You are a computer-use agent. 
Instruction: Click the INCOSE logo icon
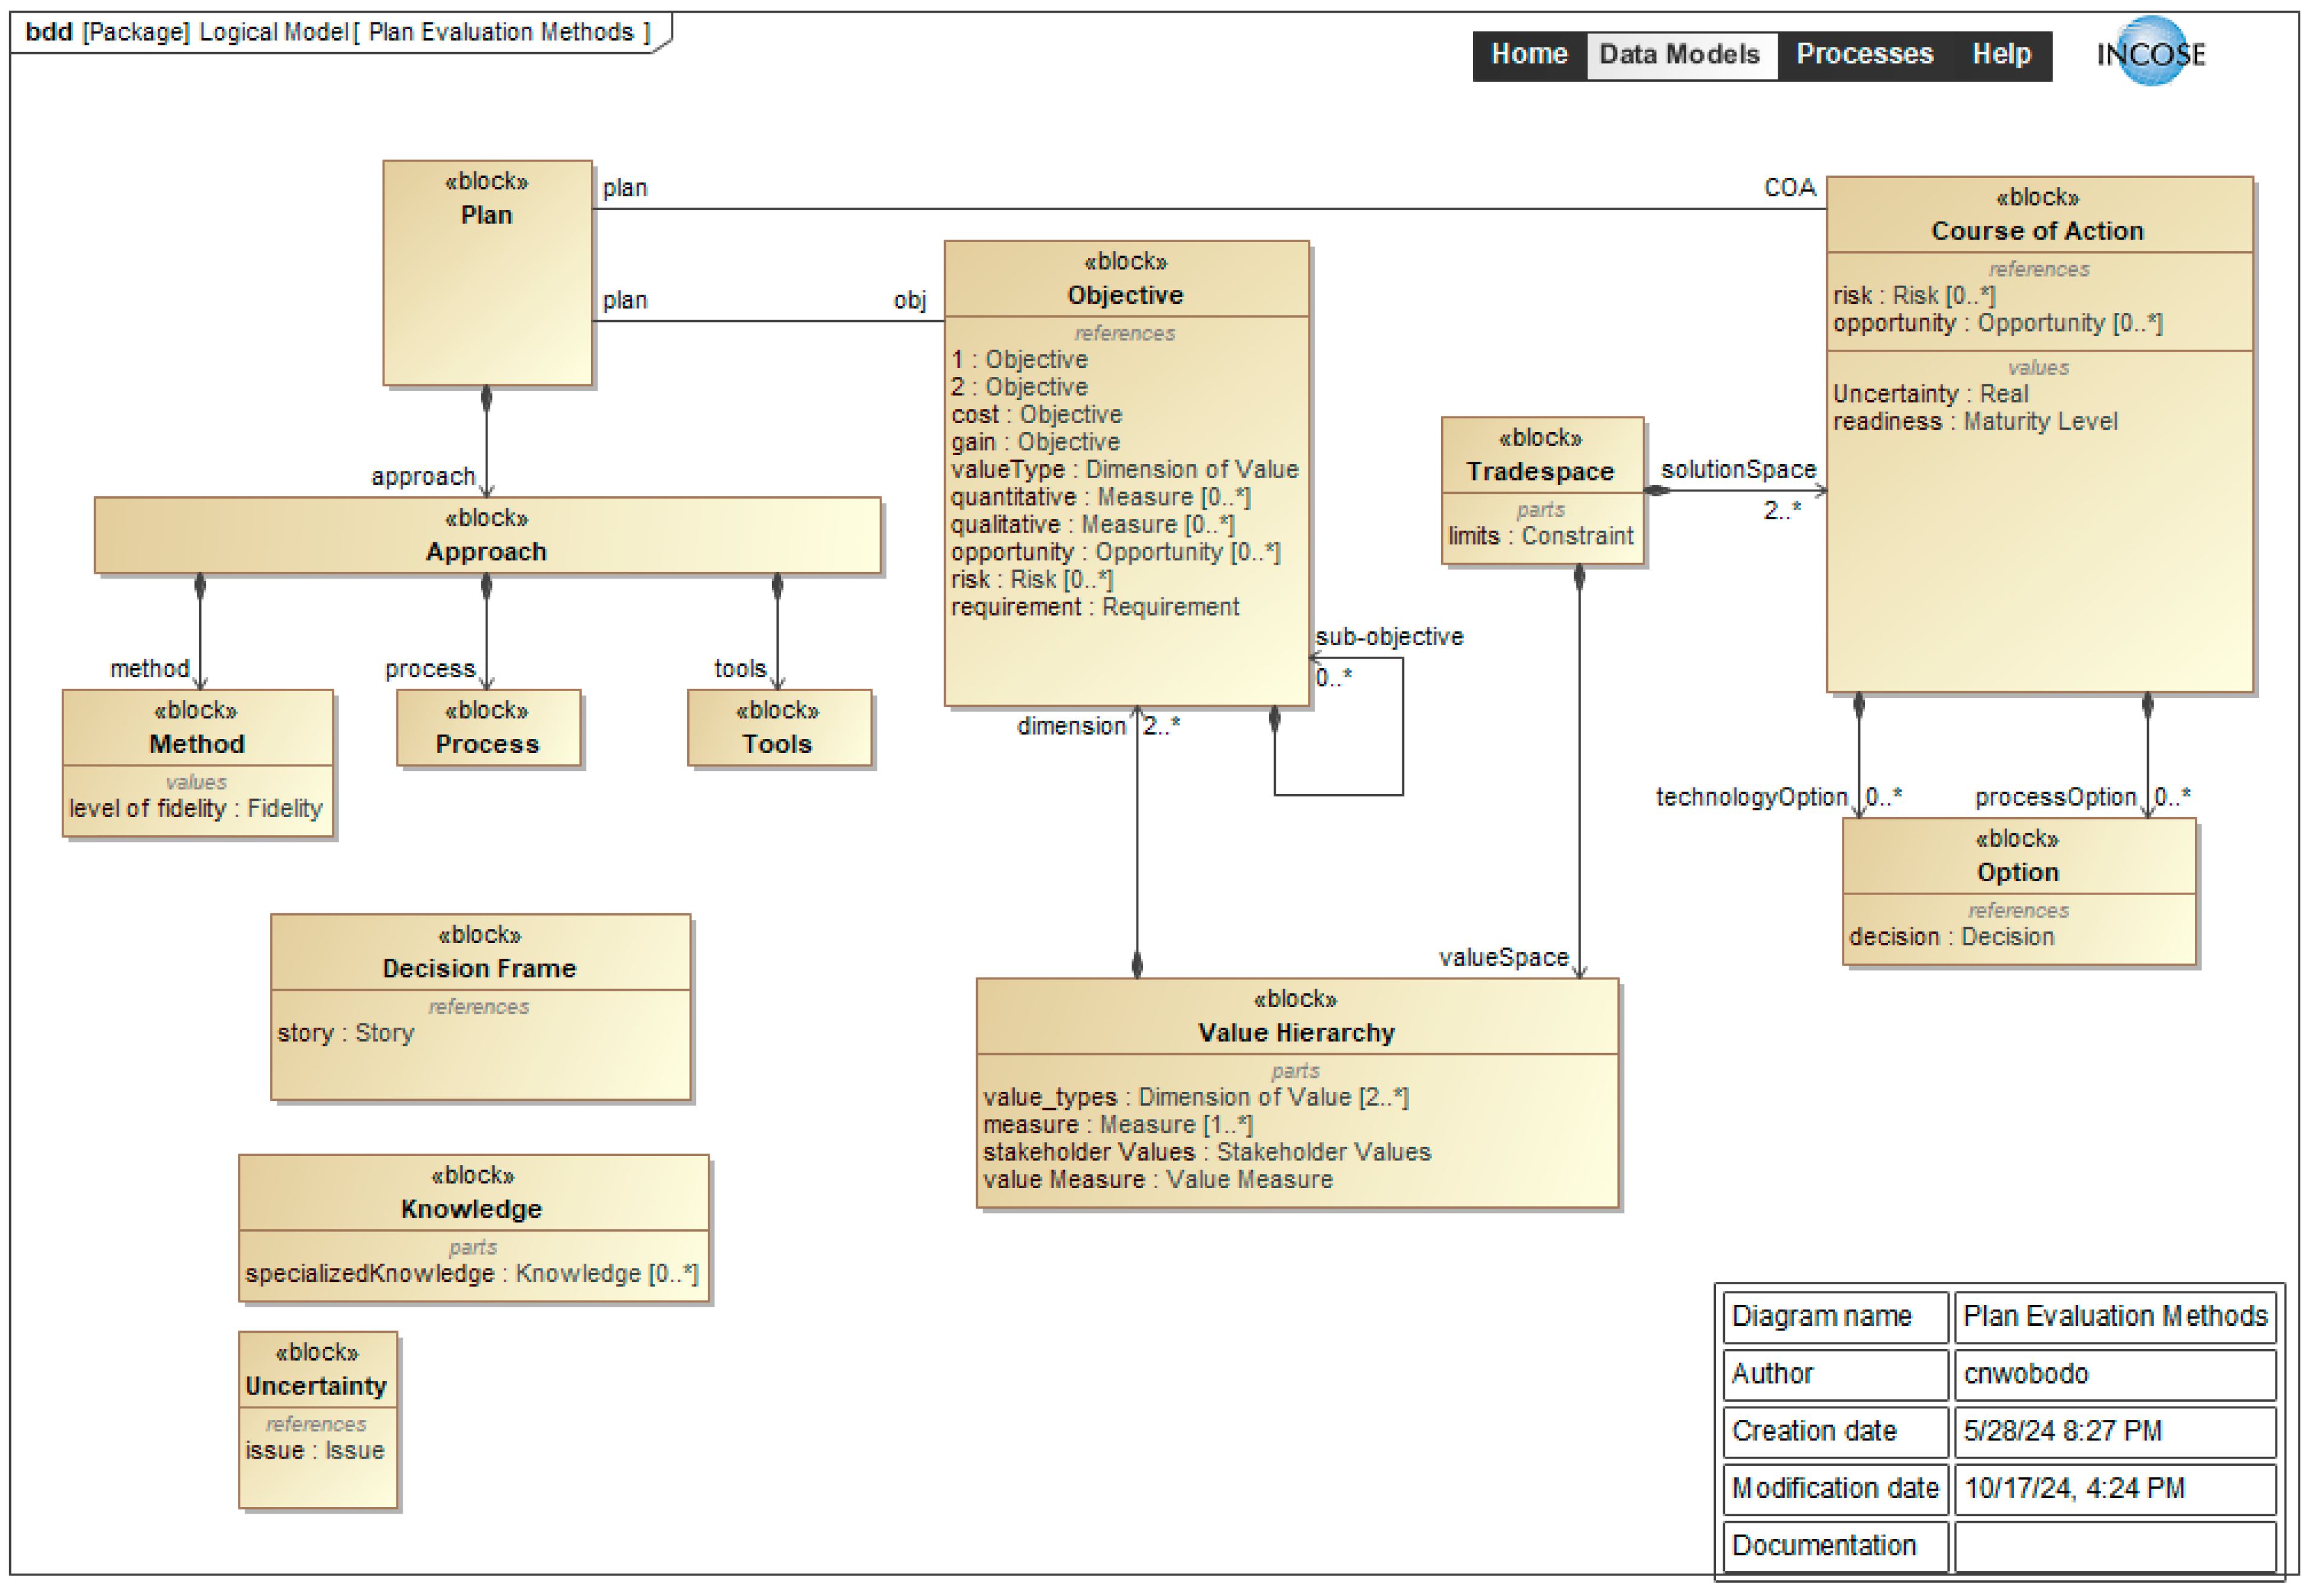(x=2150, y=52)
